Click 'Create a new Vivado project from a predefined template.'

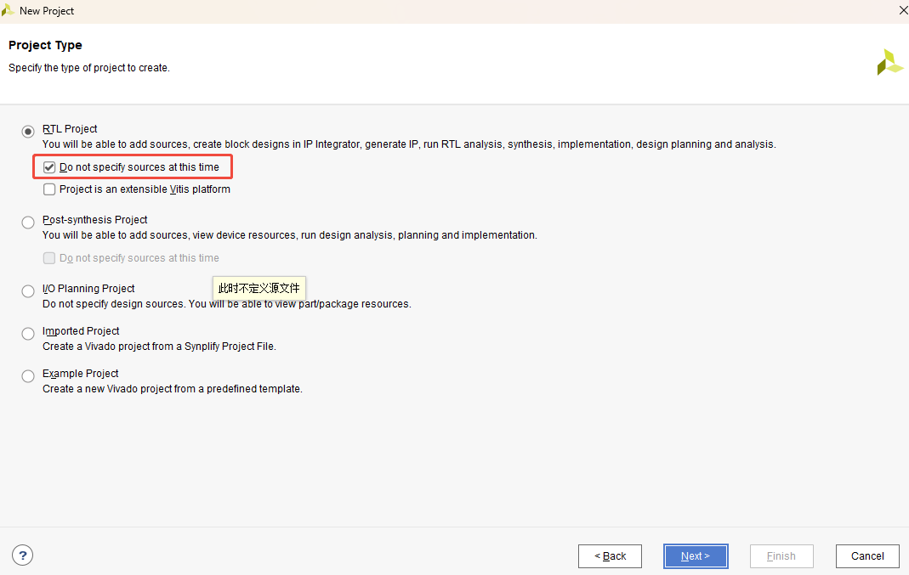[172, 388]
